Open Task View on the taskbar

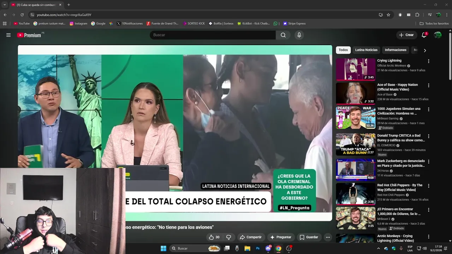[227, 248]
